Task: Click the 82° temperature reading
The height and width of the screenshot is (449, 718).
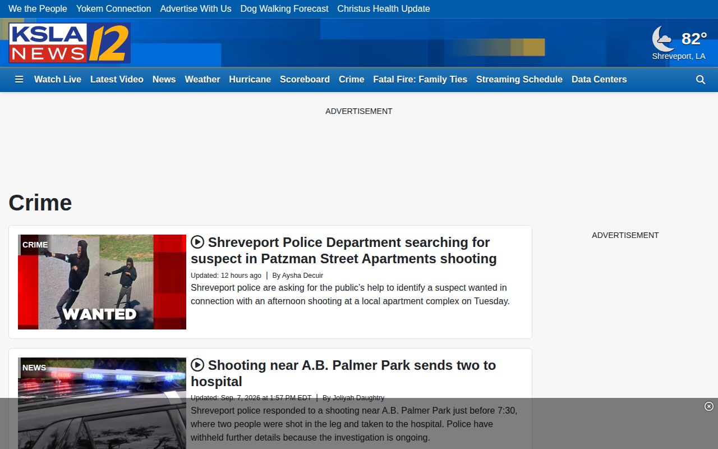Action: tap(694, 39)
